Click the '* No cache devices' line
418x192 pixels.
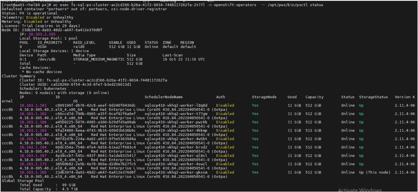click(x=42, y=72)
